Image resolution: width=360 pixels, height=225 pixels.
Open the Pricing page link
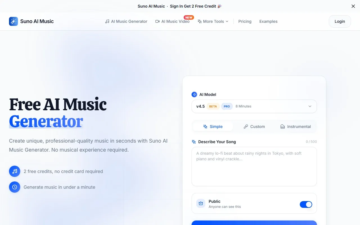(245, 21)
